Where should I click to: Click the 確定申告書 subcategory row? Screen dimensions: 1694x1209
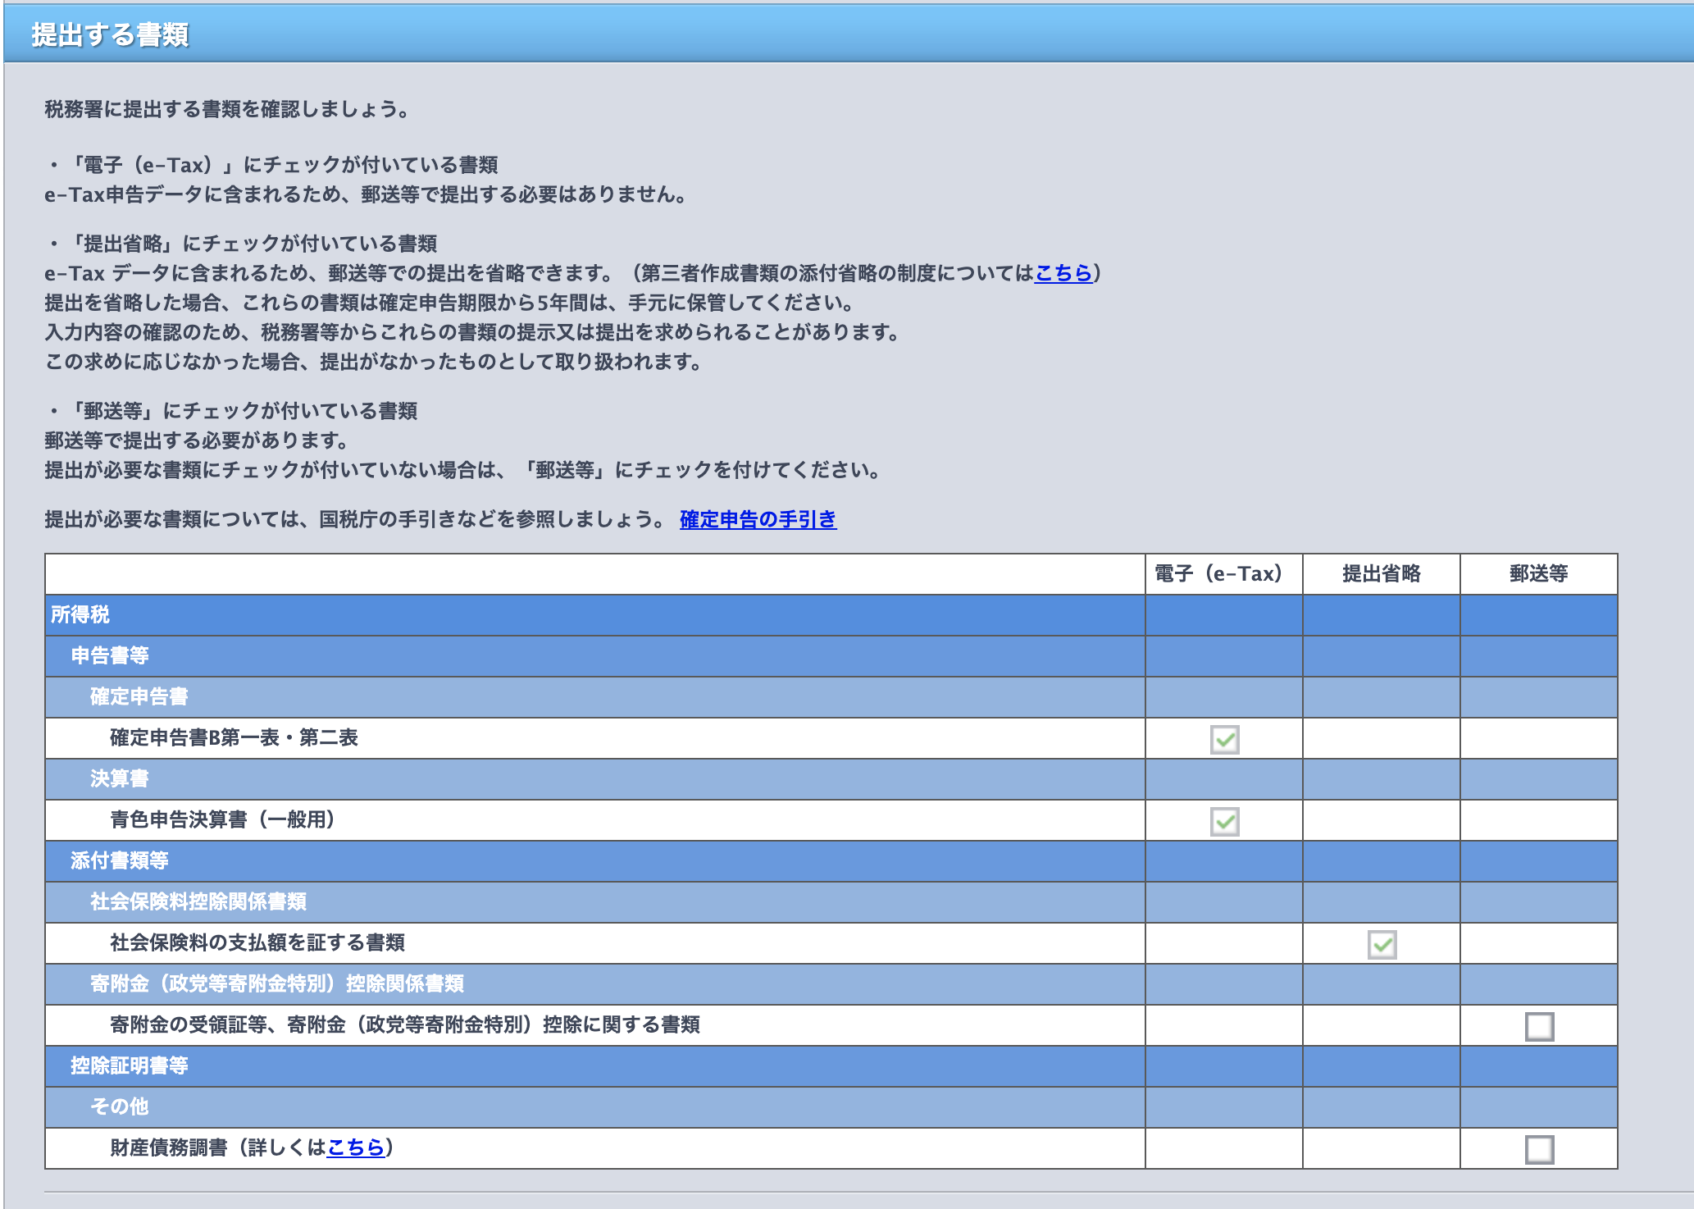click(x=139, y=696)
